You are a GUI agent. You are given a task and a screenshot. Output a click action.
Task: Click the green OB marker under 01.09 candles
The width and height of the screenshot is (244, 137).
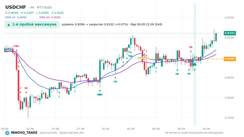[115, 81]
